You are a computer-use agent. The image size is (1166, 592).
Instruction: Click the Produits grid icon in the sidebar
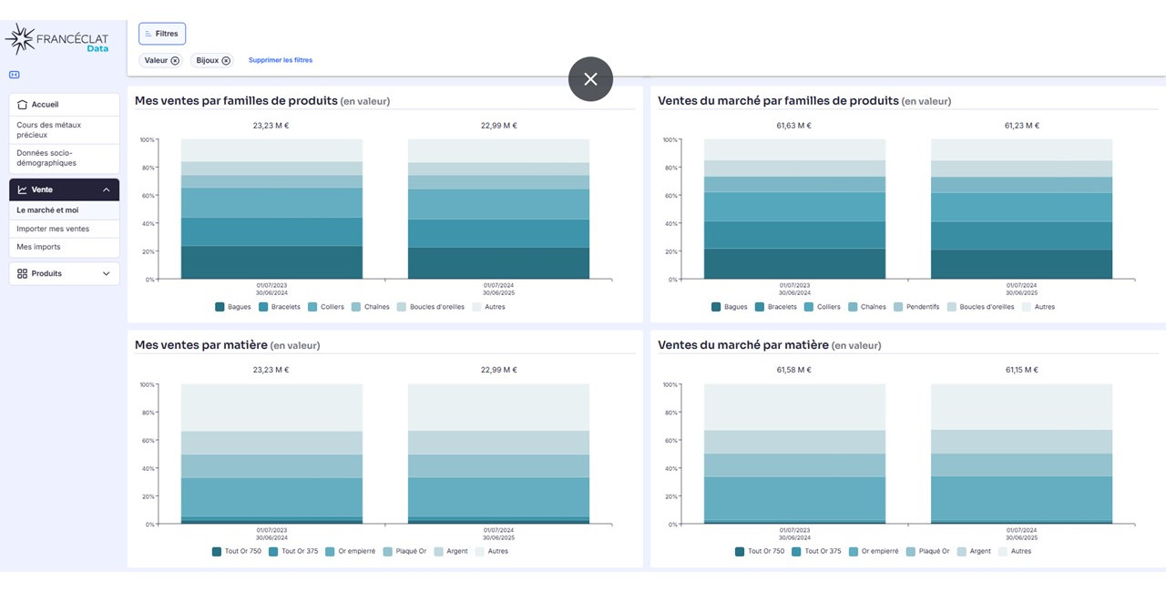click(23, 273)
